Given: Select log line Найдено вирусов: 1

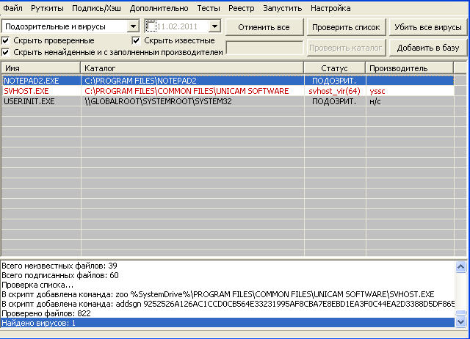Looking at the screenshot, I should 228,323.
